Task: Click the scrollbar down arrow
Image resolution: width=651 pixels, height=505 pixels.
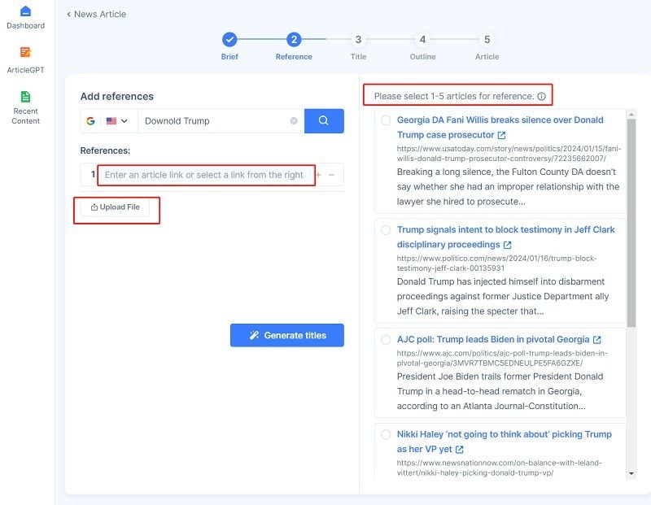Action: click(631, 473)
